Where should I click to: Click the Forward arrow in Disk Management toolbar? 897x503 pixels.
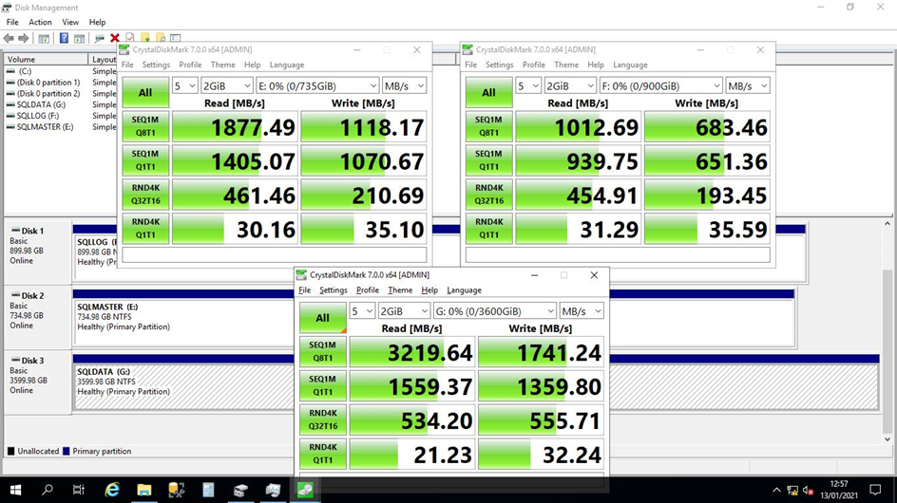pyautogui.click(x=23, y=38)
